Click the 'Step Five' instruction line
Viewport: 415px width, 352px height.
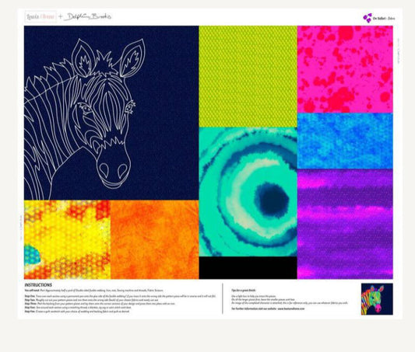click(x=77, y=312)
